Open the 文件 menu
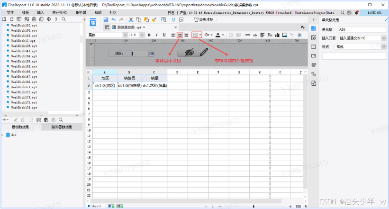Screen dimensions: 389x209 click(x=10, y=13)
